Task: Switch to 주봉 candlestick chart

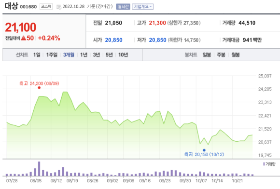Action: pyautogui.click(x=221, y=55)
